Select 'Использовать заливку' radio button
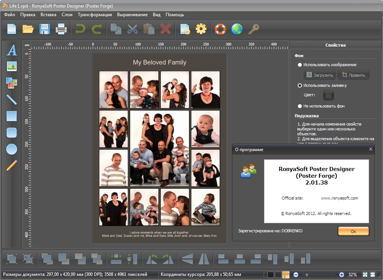 coord(300,85)
